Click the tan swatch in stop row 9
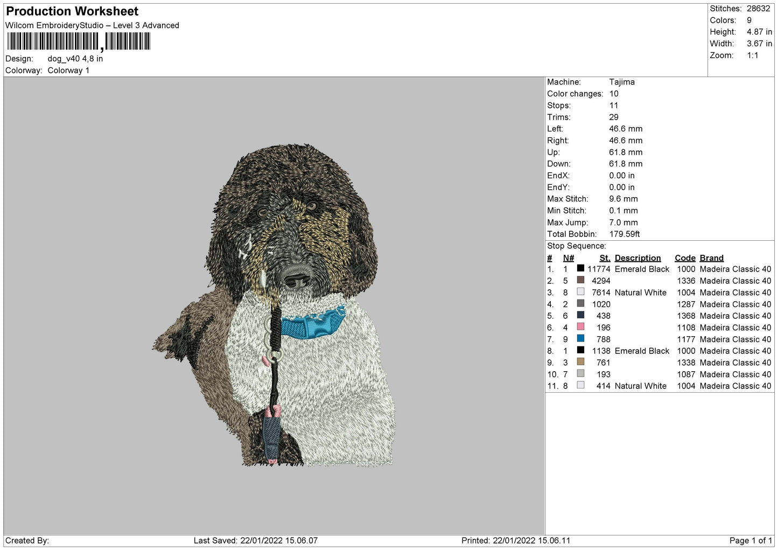Viewport: 778px width, 550px height. coord(580,361)
